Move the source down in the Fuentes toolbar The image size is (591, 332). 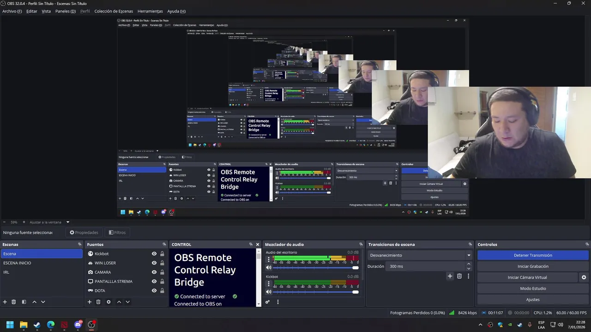(x=127, y=302)
